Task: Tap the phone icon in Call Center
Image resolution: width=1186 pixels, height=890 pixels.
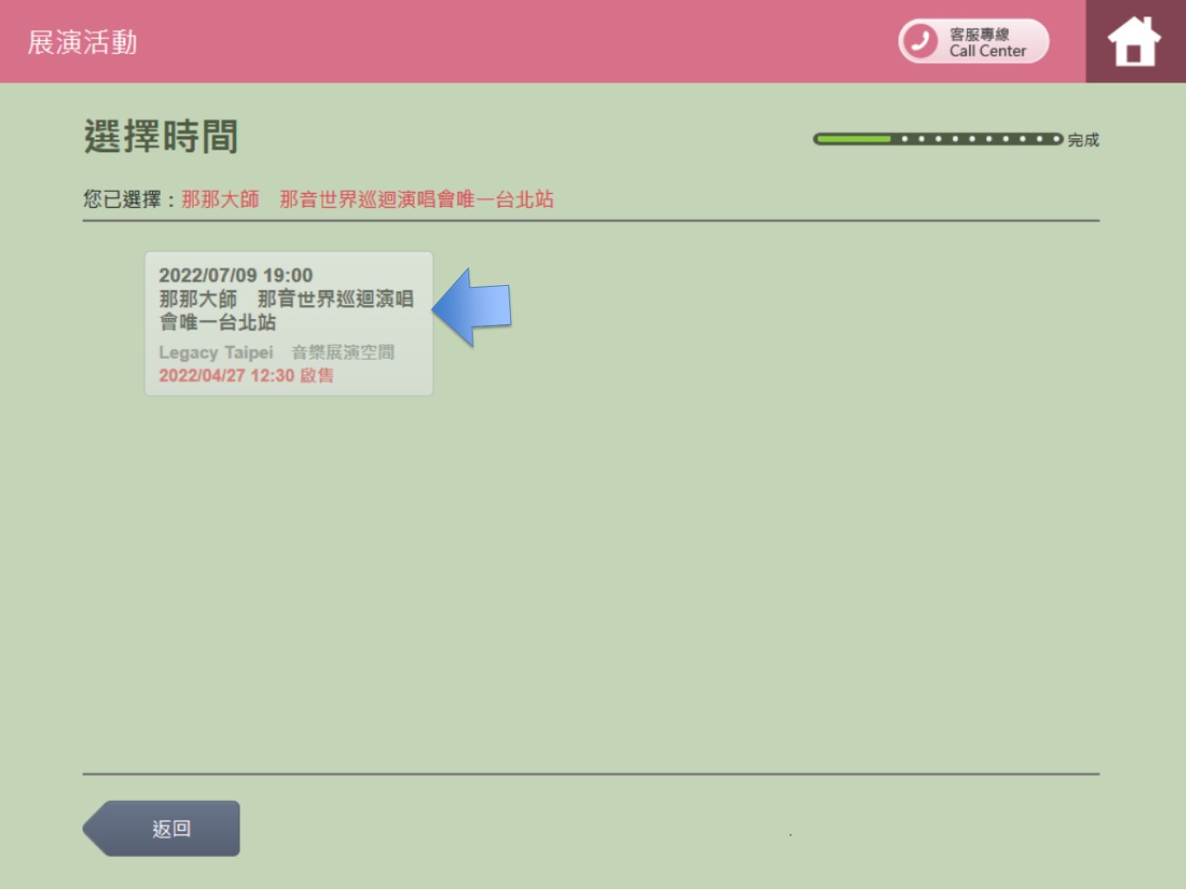Action: [919, 41]
